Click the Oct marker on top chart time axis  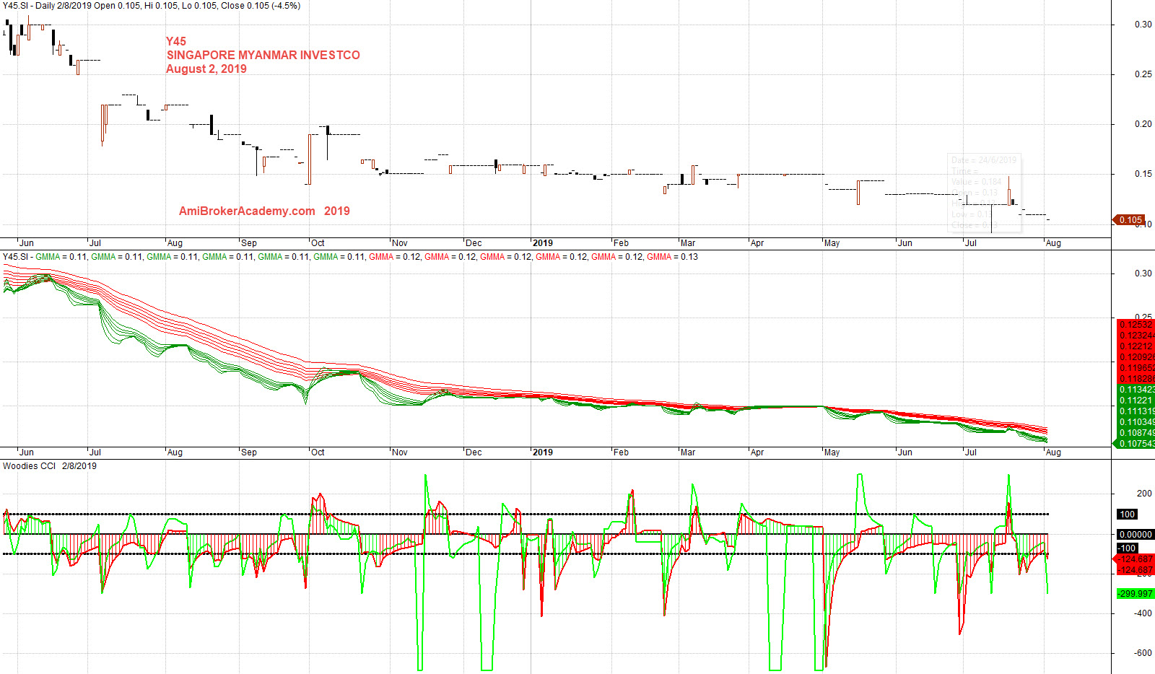click(318, 243)
